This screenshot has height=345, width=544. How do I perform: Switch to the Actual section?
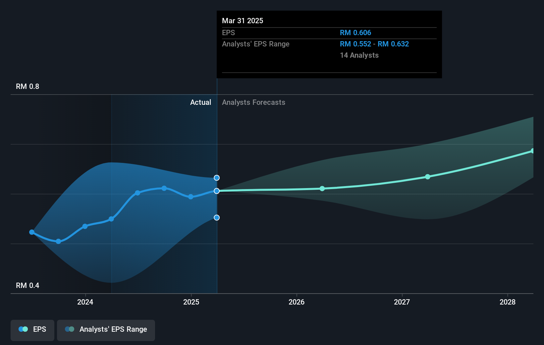click(x=201, y=102)
